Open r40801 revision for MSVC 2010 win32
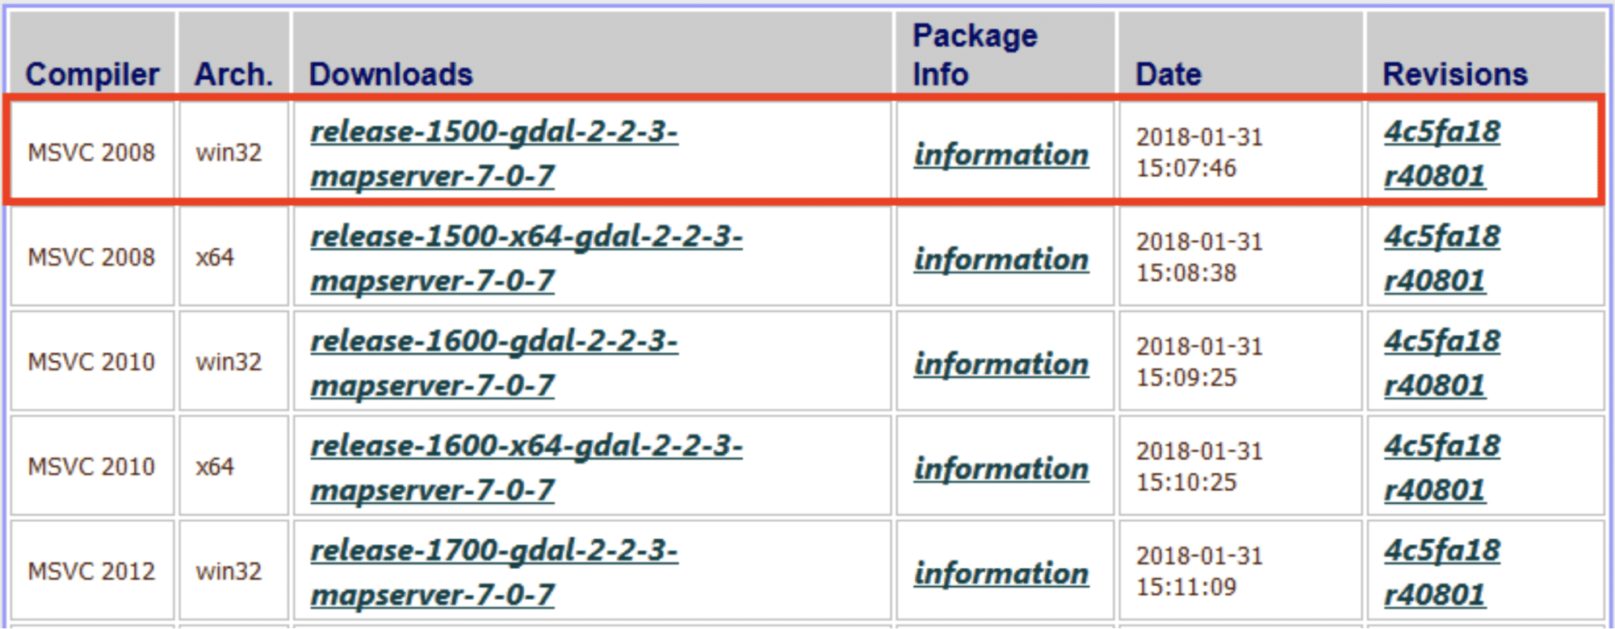The width and height of the screenshot is (1615, 629). (1435, 385)
